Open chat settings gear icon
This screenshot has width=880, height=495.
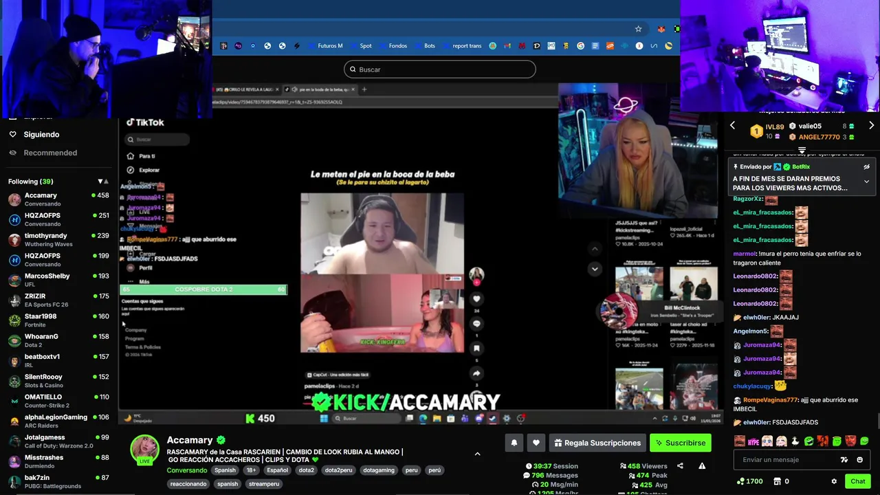coord(834,481)
